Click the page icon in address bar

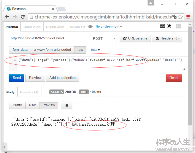[32, 17]
